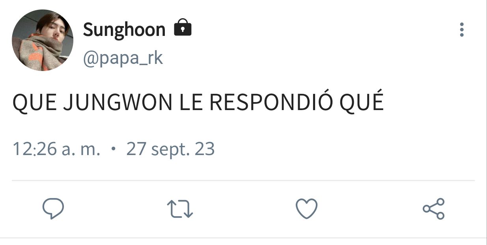Select the 12:26 a. m. timestamp
The width and height of the screenshot is (487, 245).
56,150
